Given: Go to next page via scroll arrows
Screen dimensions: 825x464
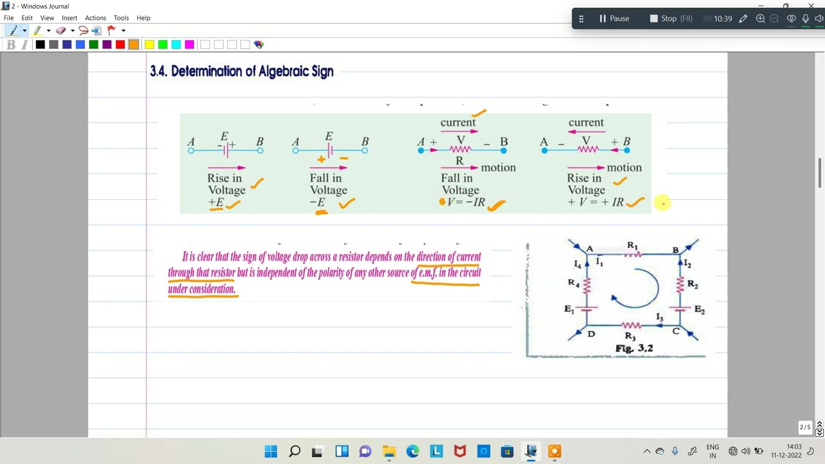Looking at the screenshot, I should point(820,433).
